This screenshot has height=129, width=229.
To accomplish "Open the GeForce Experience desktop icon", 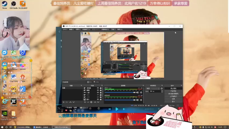I will click(x=5, y=116).
